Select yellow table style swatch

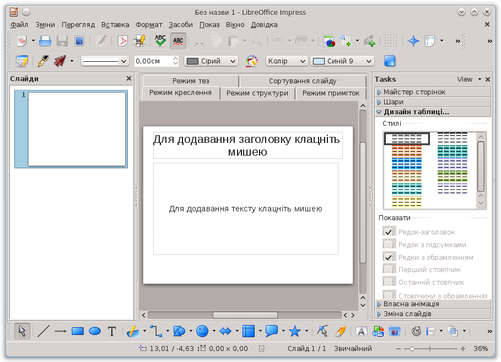(406, 202)
